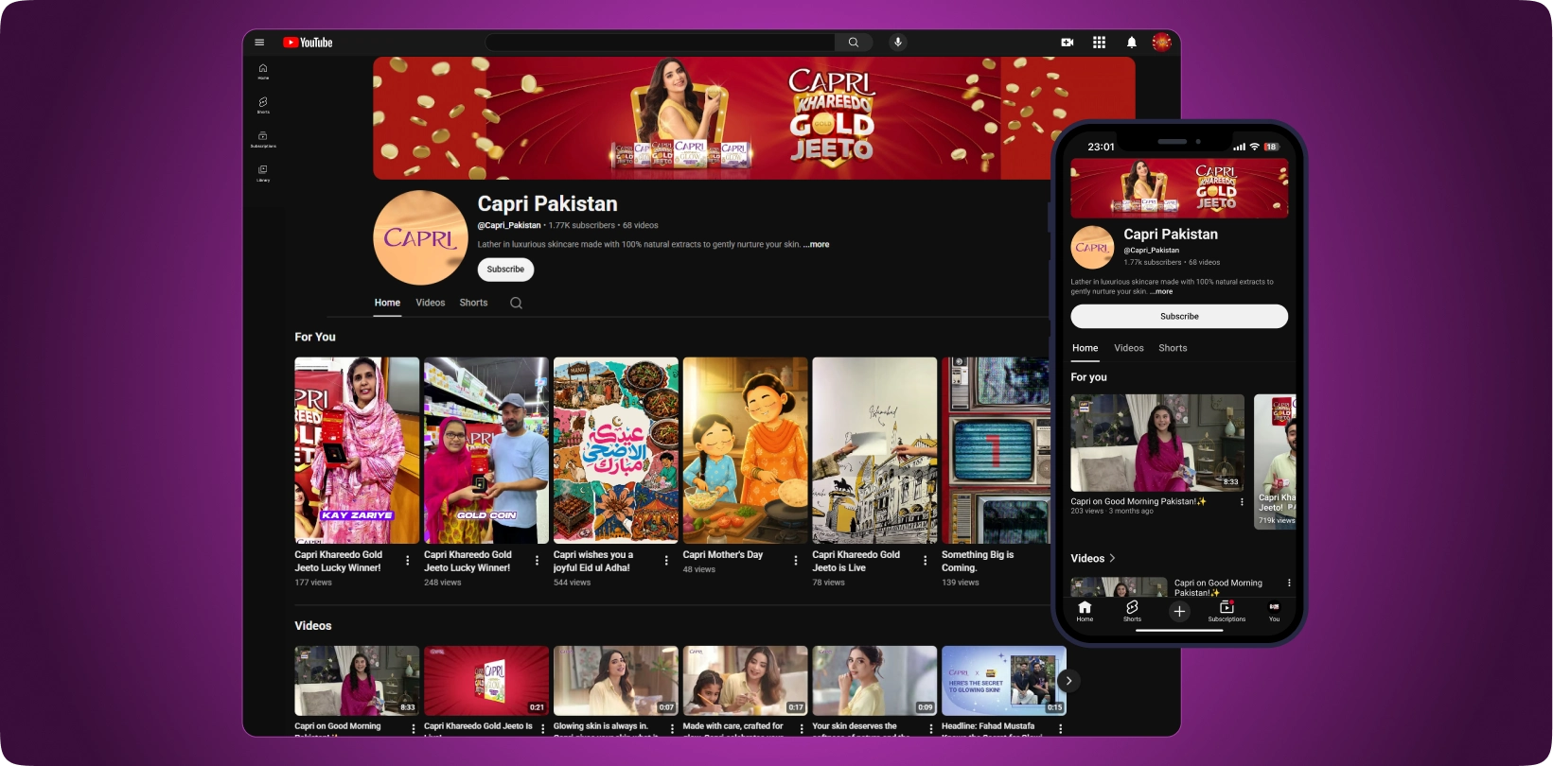Click the Capri Khareedo Gold Jeeto banner
This screenshot has width=1553, height=766.
pyautogui.click(x=754, y=118)
